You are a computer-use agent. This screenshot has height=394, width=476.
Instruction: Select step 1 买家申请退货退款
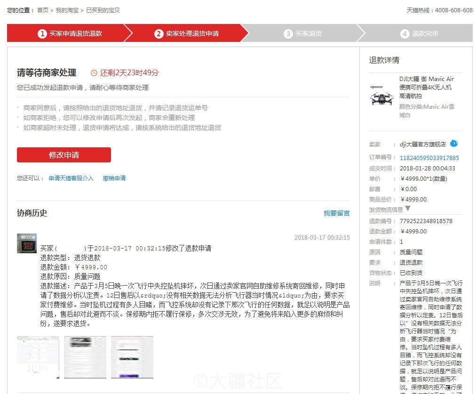[70, 33]
